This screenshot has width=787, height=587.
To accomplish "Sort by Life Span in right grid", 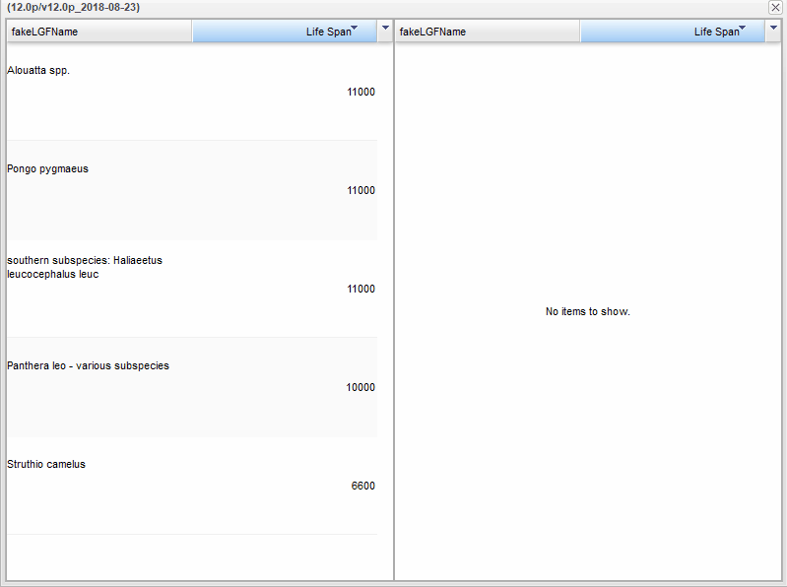I will (x=673, y=32).
